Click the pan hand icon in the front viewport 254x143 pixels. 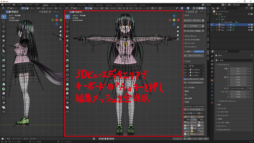[178, 31]
